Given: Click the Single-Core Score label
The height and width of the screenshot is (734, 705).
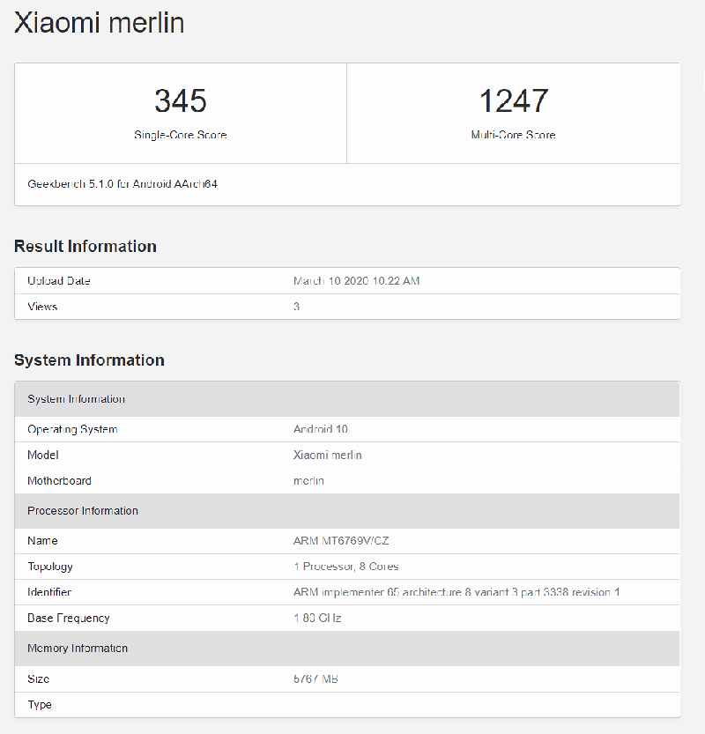Looking at the screenshot, I should [180, 136].
